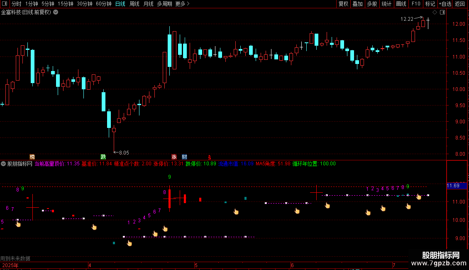Click the 叠加 overlay button
The height and width of the screenshot is (270, 469).
(357, 4)
